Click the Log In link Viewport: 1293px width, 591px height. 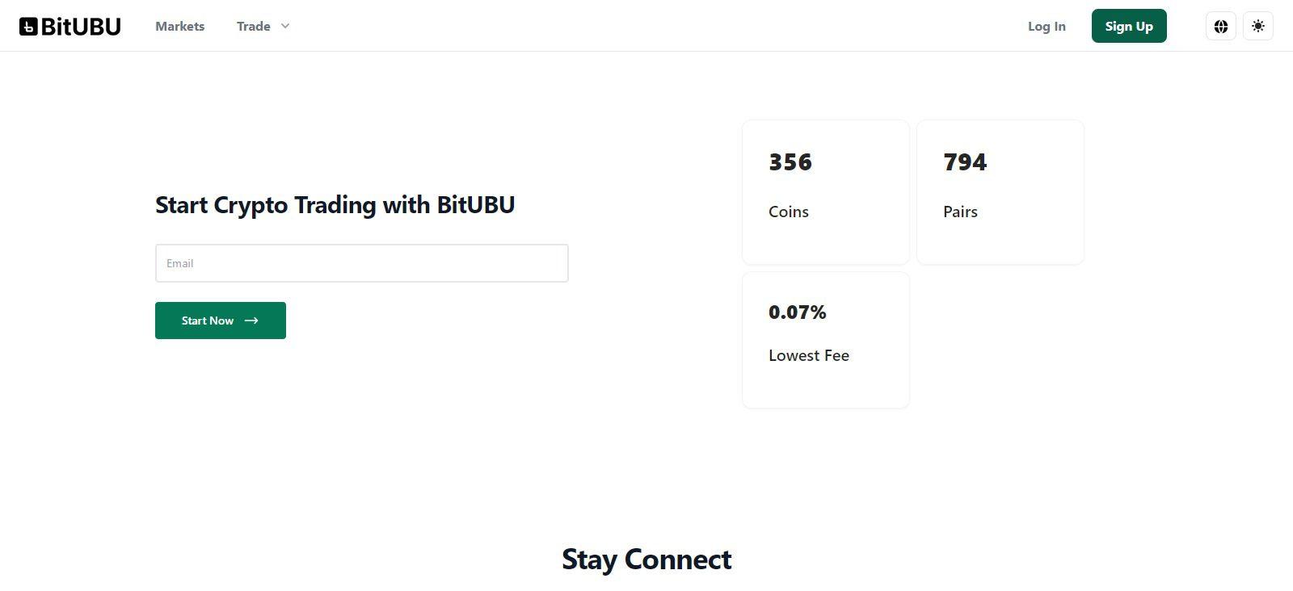1047,26
